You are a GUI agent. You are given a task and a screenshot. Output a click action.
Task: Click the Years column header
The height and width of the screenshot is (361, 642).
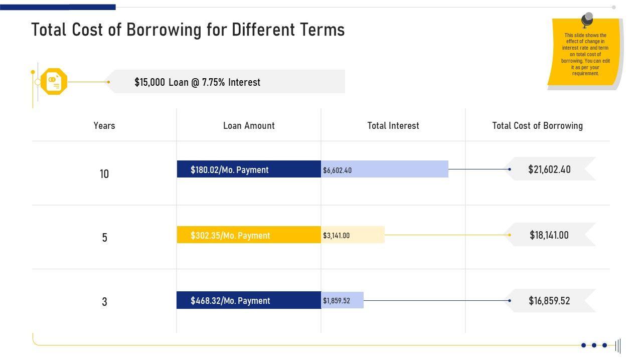pyautogui.click(x=104, y=125)
